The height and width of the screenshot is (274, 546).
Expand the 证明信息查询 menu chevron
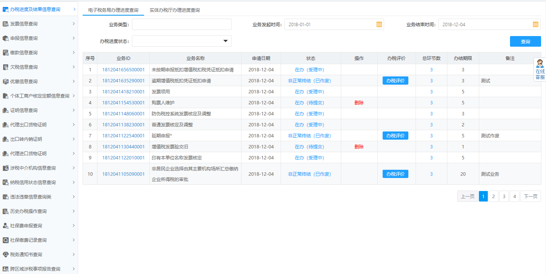pos(74,110)
